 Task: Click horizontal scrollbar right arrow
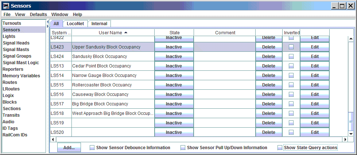tap(345, 139)
